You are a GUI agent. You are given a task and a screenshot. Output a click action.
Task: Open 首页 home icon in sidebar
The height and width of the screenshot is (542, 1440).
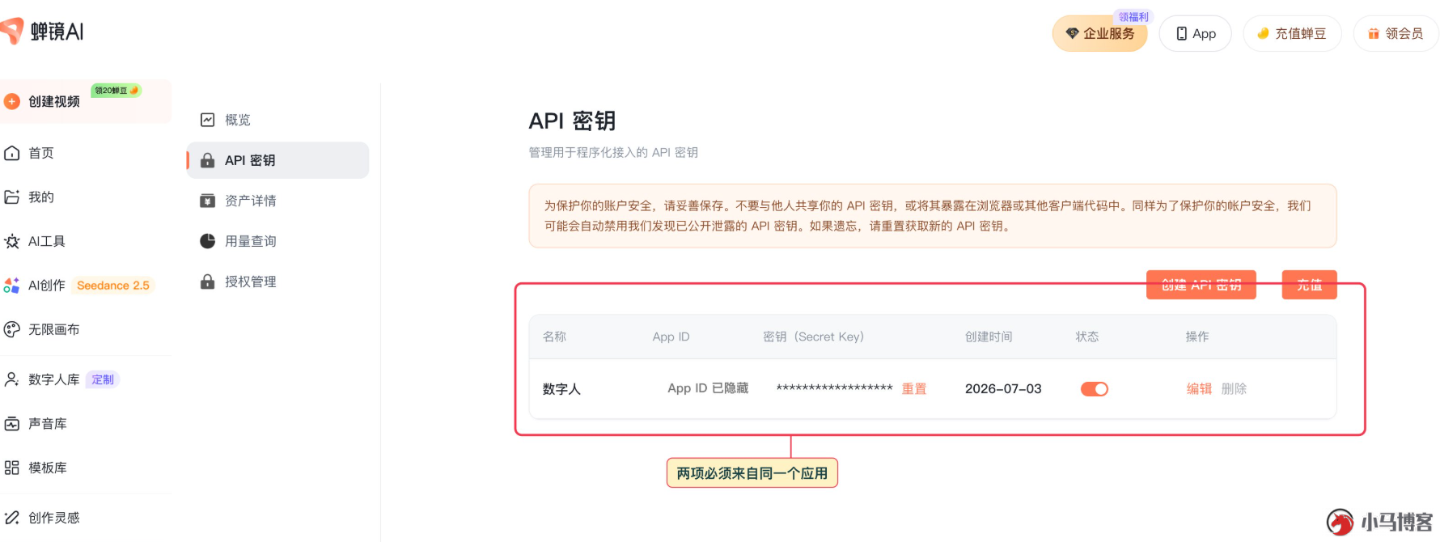[x=12, y=153]
